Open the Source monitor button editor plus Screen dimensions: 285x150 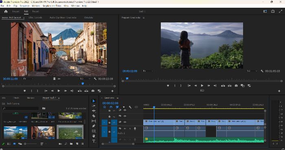[x=112, y=91]
